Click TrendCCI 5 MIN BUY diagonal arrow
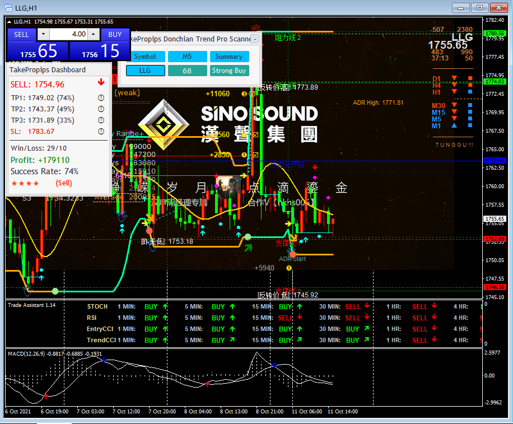The height and width of the screenshot is (424, 513). click(232, 339)
